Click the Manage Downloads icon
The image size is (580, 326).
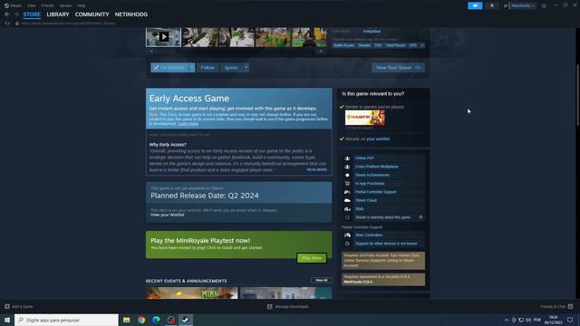pos(270,306)
